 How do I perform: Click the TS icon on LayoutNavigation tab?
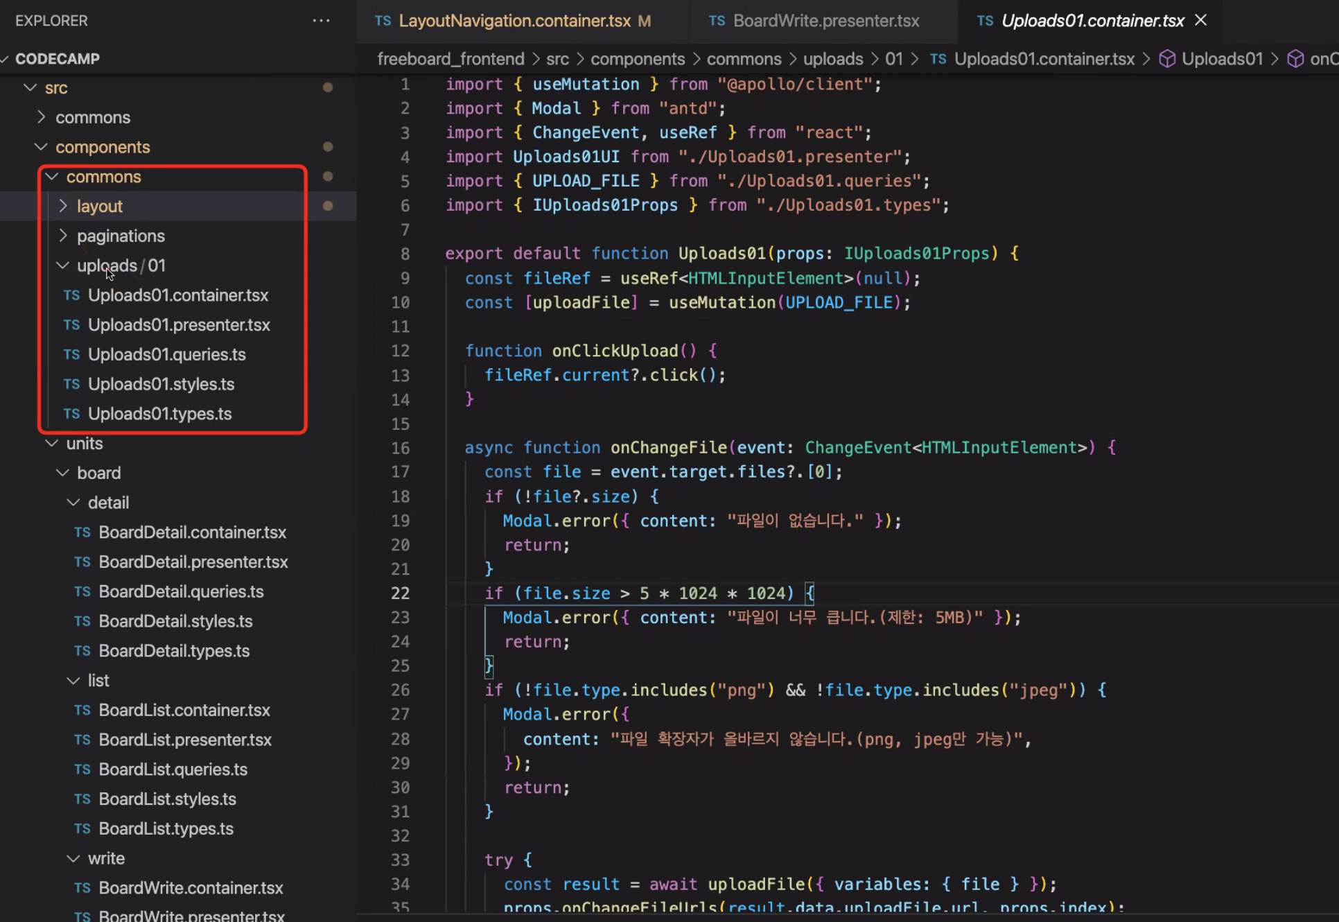(383, 21)
